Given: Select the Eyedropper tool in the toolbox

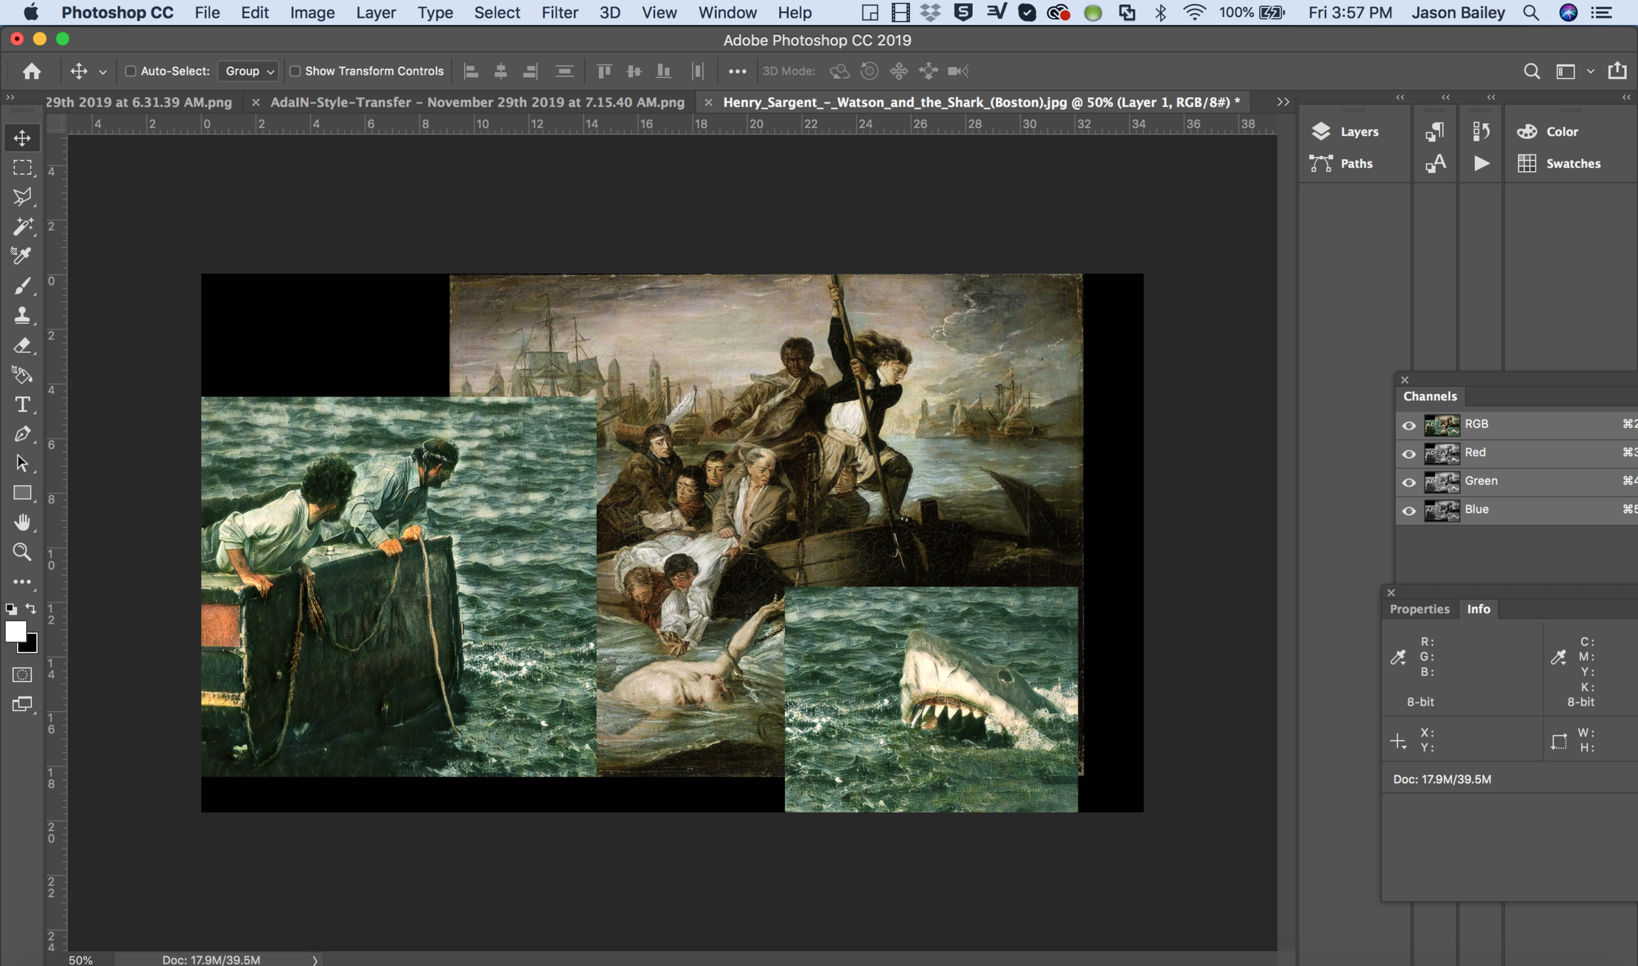Looking at the screenshot, I should 22,256.
